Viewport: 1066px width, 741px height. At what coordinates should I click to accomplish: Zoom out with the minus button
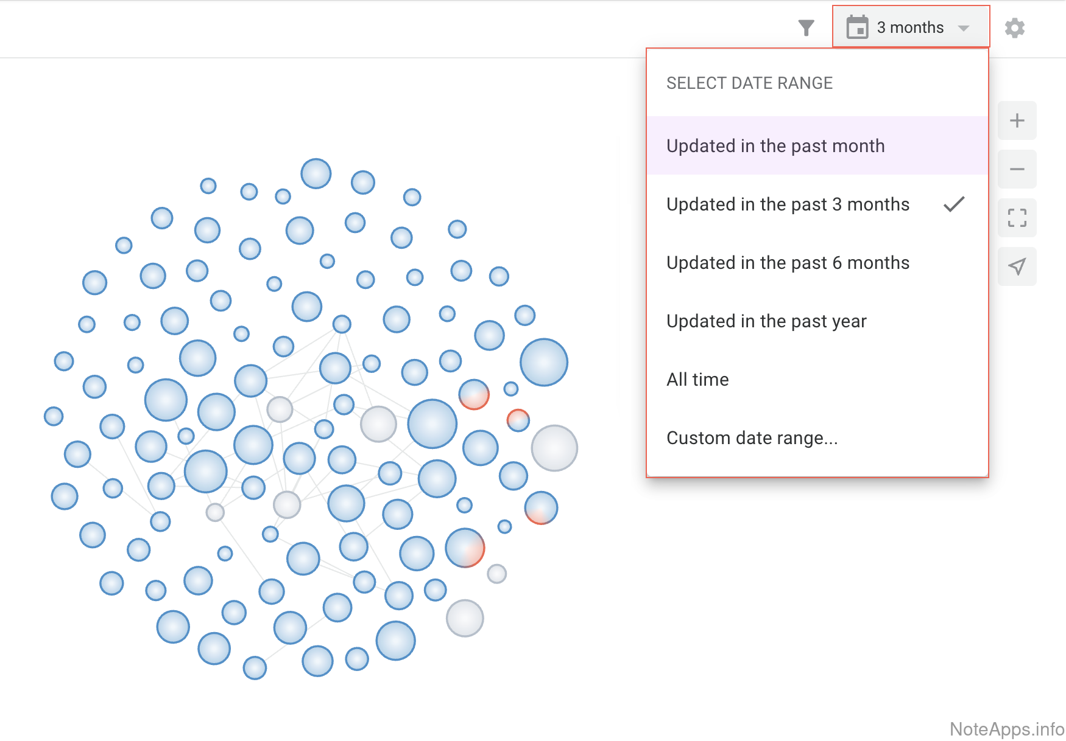1017,169
